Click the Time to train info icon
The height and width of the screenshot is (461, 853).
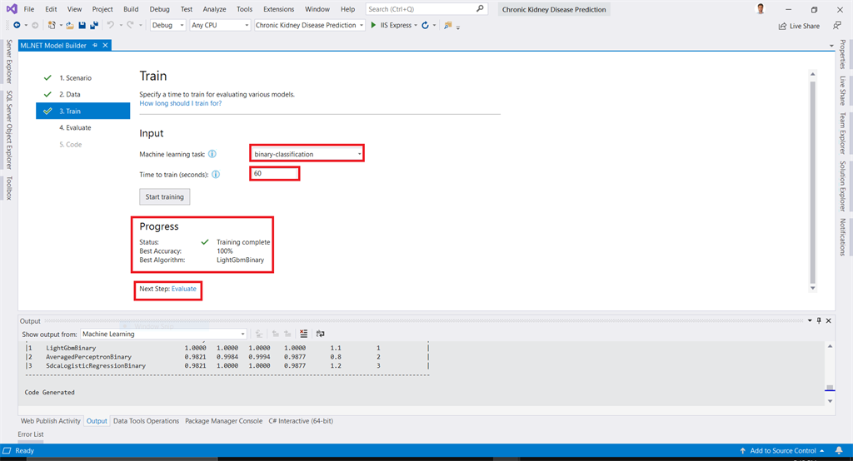(x=216, y=175)
